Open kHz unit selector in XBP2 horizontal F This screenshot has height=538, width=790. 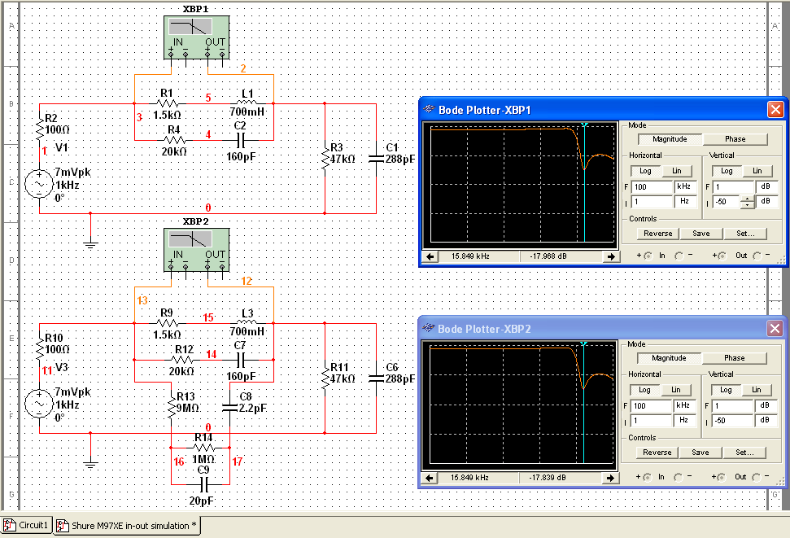pyautogui.click(x=684, y=405)
